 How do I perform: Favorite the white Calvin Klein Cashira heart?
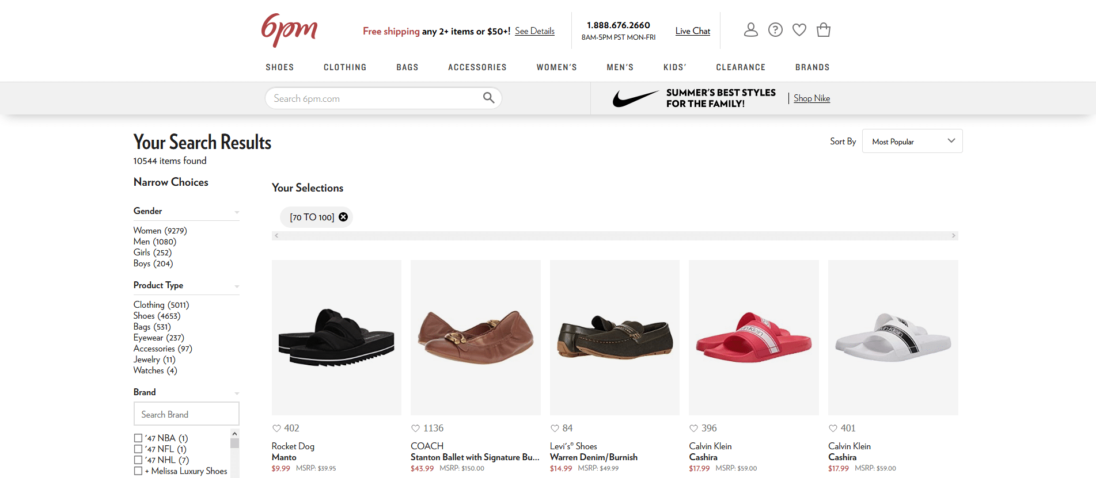pos(833,428)
